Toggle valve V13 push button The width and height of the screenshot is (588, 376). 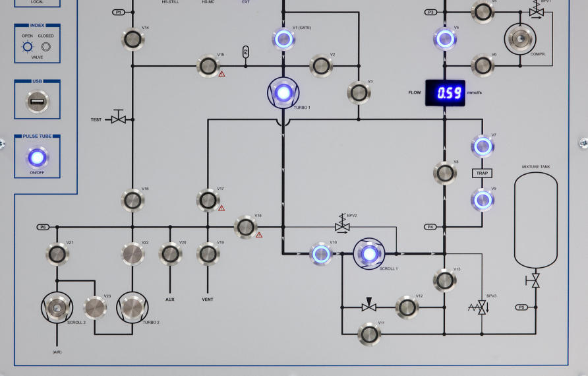pyautogui.click(x=445, y=280)
